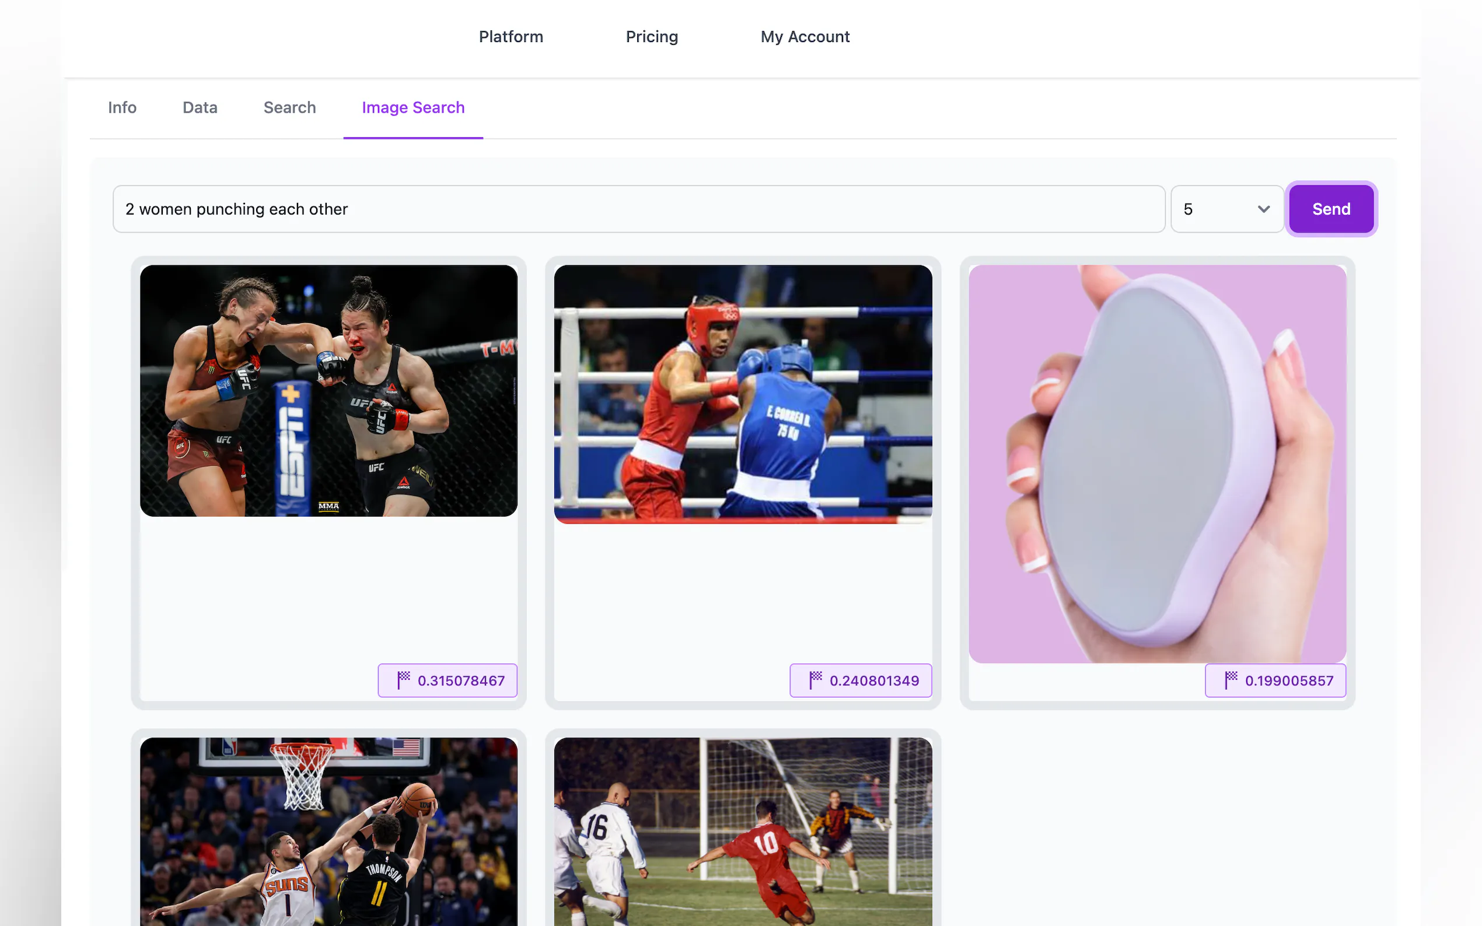Viewport: 1482px width, 926px height.
Task: Open My Account in top navigation
Action: point(805,37)
